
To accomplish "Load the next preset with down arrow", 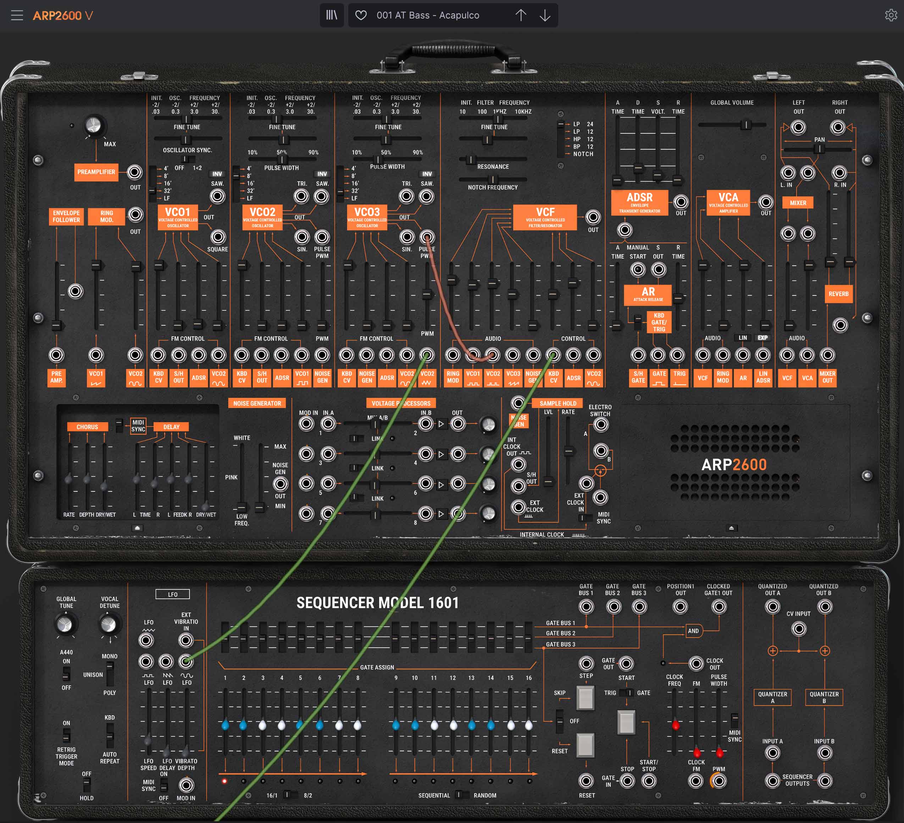I will coord(545,15).
